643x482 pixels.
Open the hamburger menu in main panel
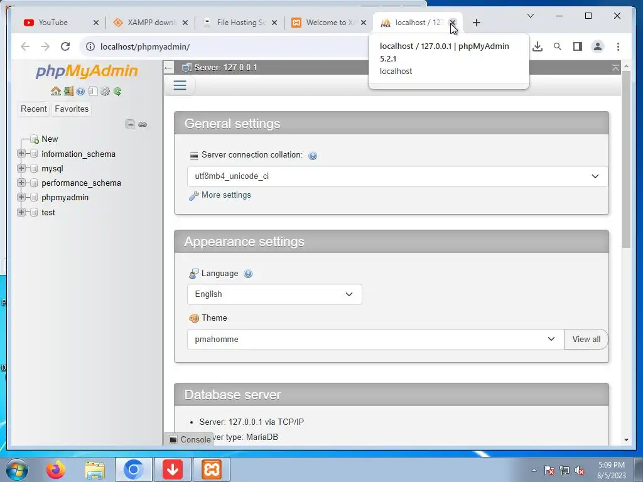click(x=180, y=85)
